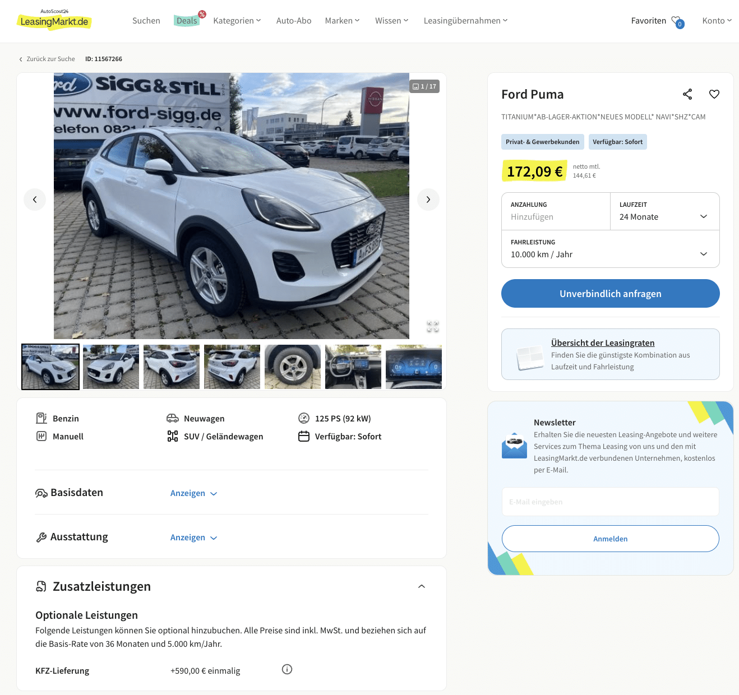Screen dimensions: 739x695
Task: Open the Fahrleistung 10.000 km / Jahr dropdown
Action: [610, 249]
